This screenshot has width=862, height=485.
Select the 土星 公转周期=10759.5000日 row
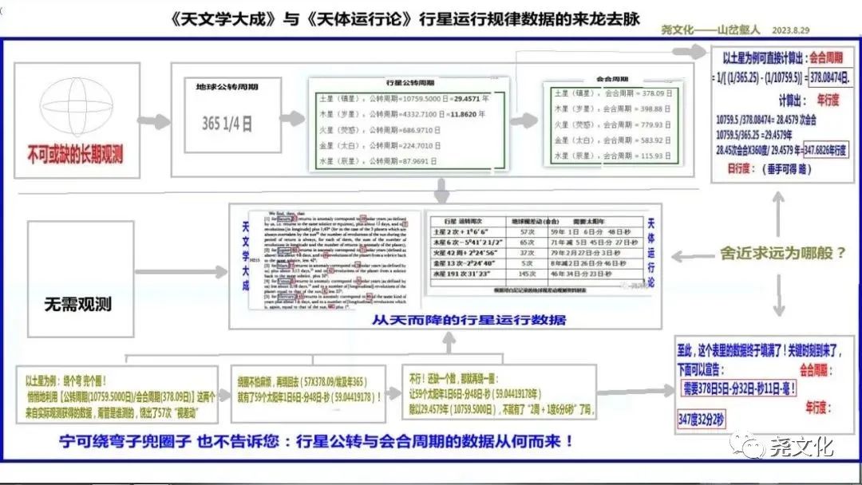(405, 99)
